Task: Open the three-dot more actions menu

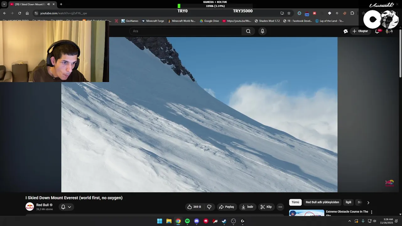Action: tap(280, 207)
